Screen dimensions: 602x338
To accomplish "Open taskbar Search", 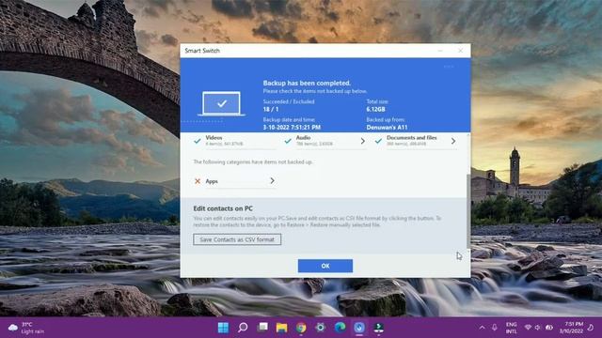I will point(243,328).
